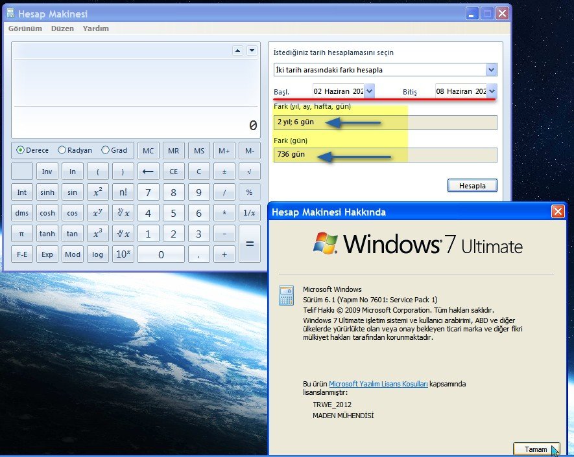The width and height of the screenshot is (574, 457).
Task: Click the Exp key
Action: tap(47, 254)
